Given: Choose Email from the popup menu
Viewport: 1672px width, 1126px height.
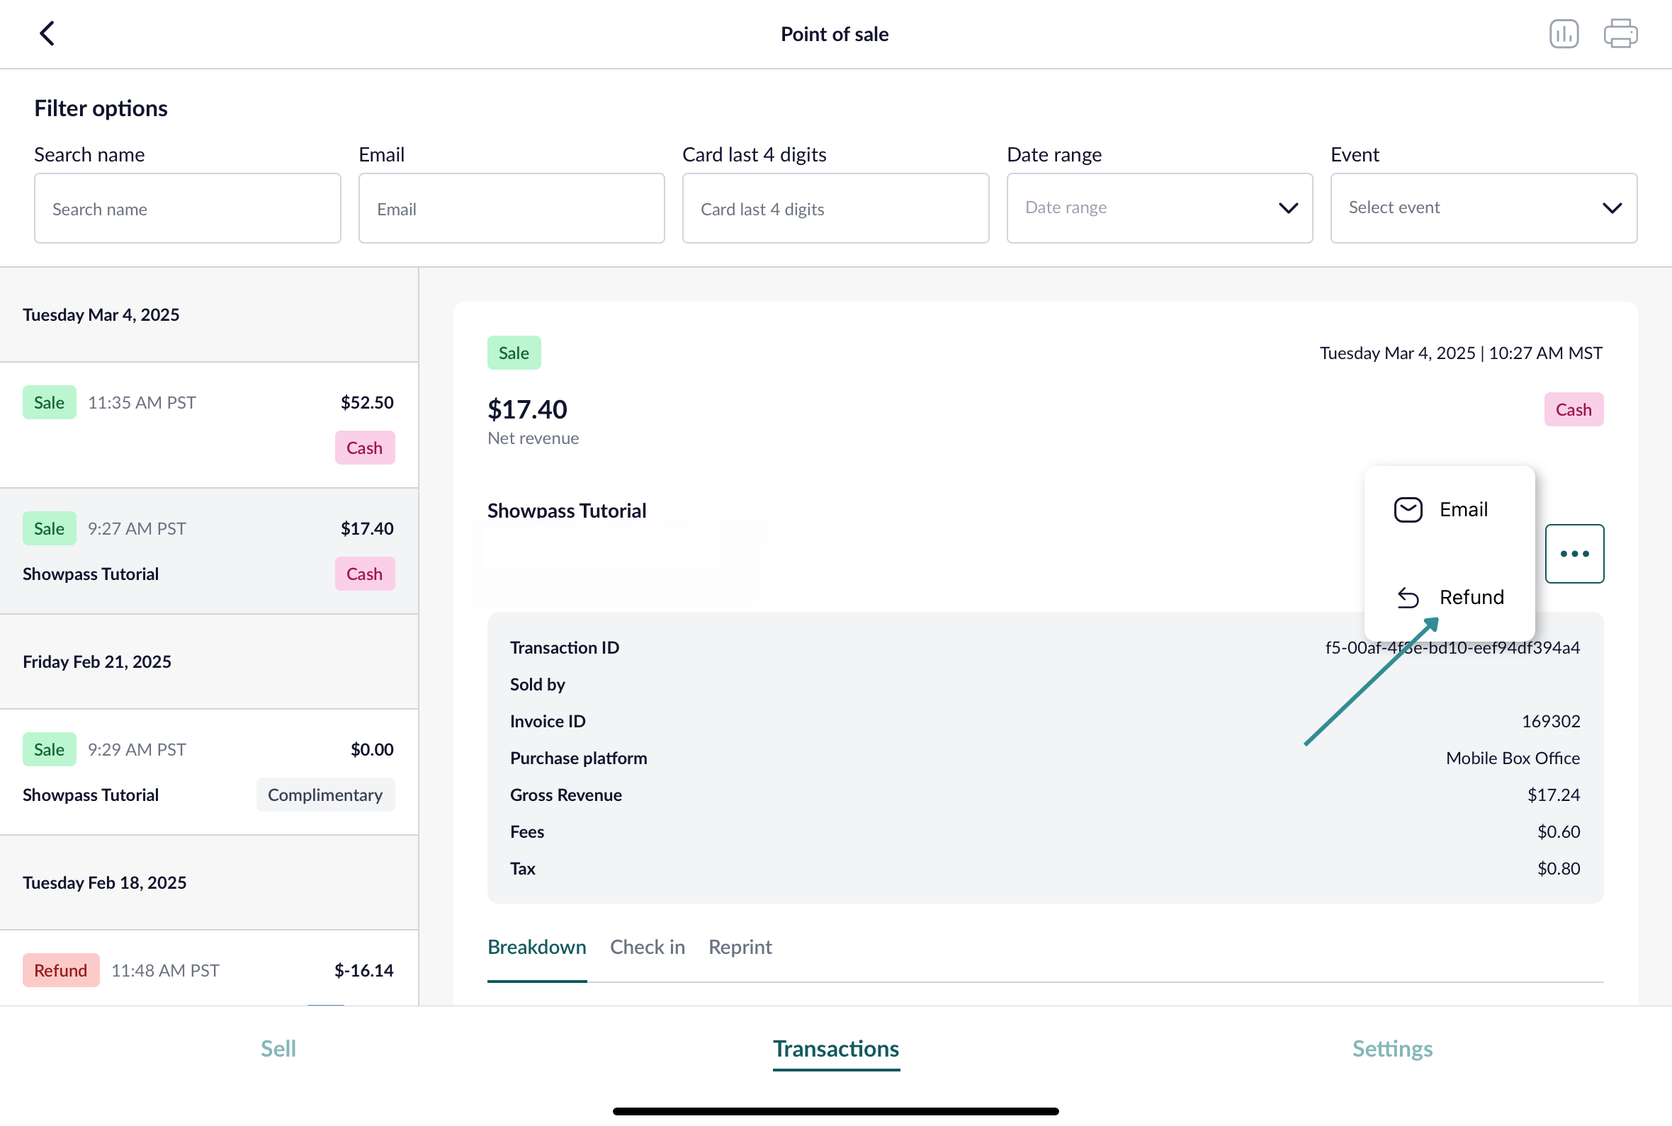Looking at the screenshot, I should click(1449, 509).
